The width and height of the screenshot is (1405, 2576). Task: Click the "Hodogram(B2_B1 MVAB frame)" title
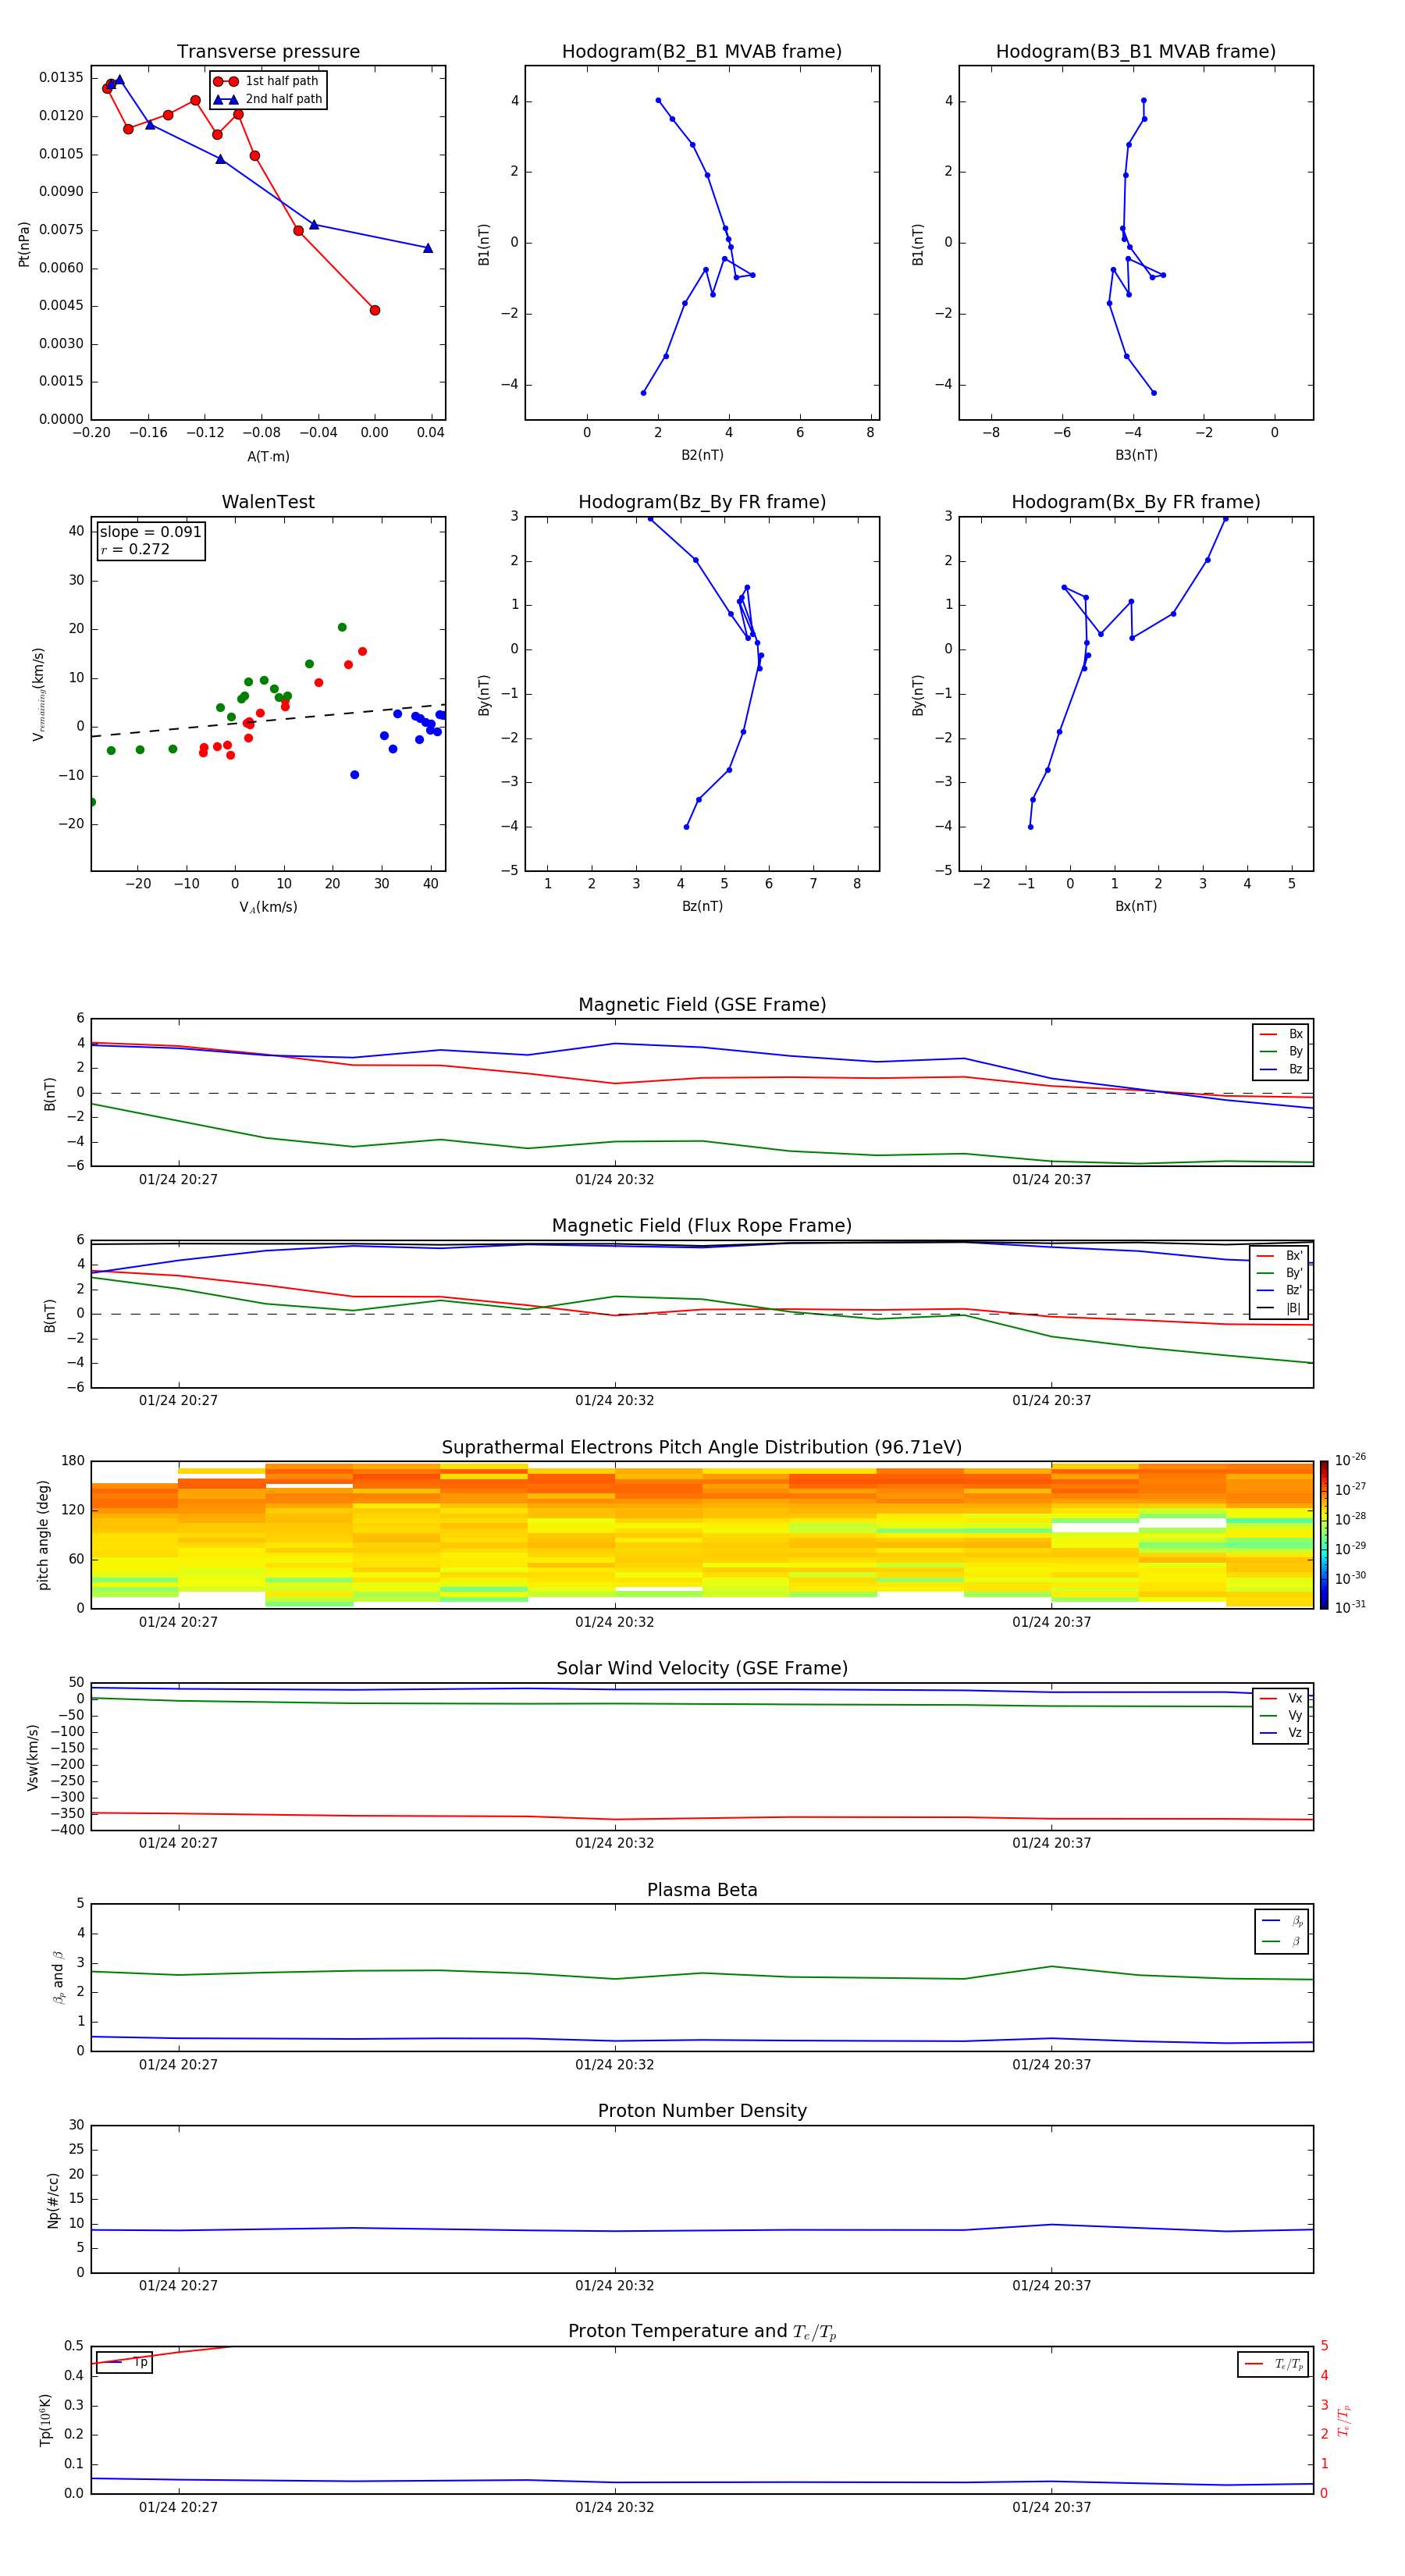702,52
